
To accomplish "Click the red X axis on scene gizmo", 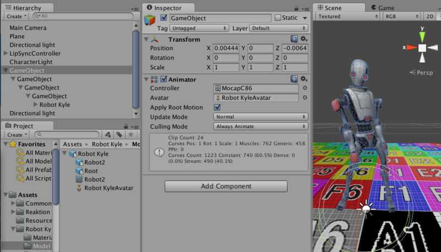I will [x=412, y=47].
